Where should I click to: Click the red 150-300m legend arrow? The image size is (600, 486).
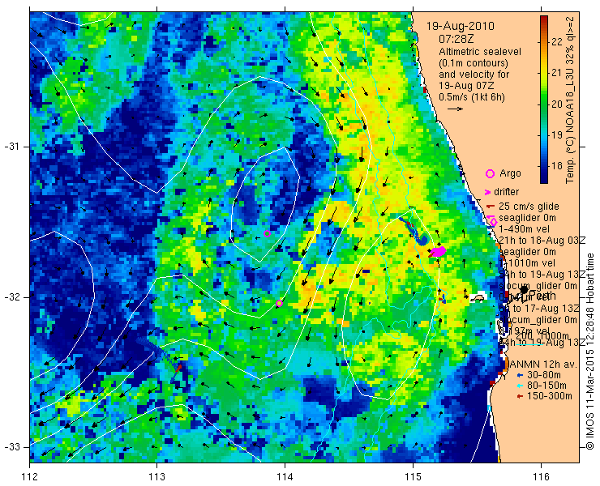tap(519, 397)
